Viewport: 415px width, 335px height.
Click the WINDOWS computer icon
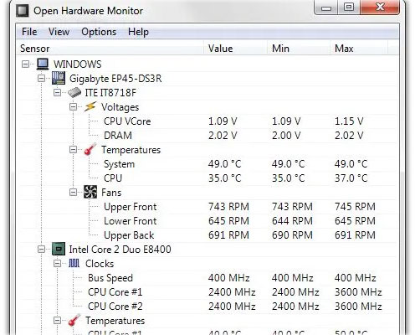(x=43, y=64)
